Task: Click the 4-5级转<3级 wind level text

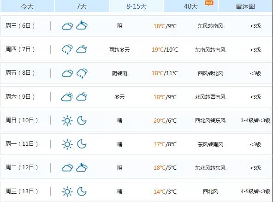Action: click(255, 191)
